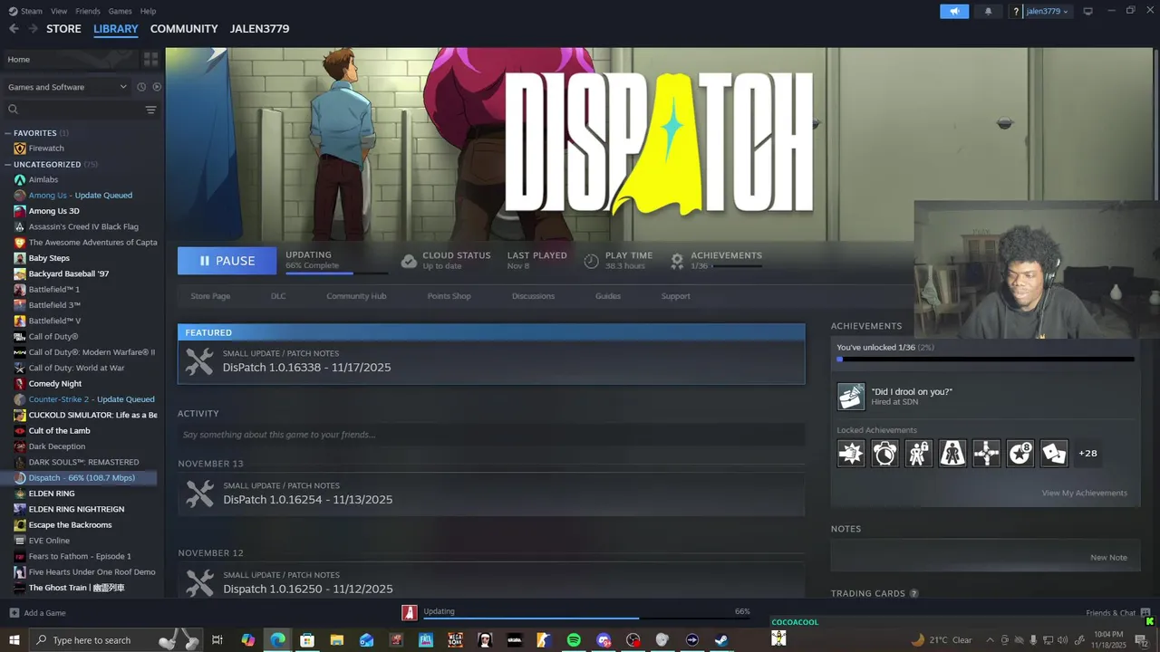This screenshot has height=652, width=1160.
Task: Open Friends & Chat icon
Action: coord(1146,613)
